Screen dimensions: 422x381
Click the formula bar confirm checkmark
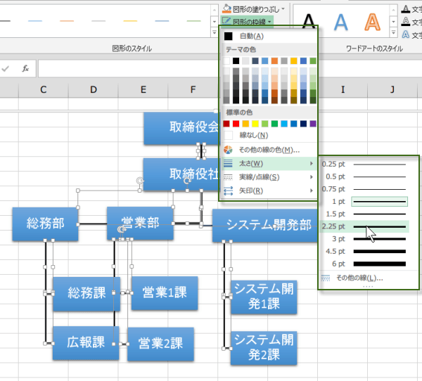(x=6, y=69)
